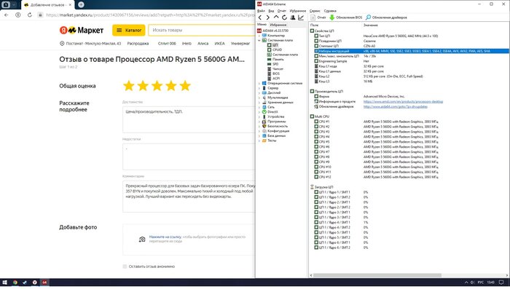Open Отчёт report from the AIDA64 toolbar

click(318, 17)
